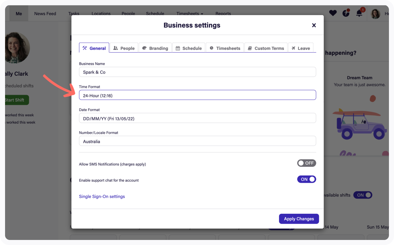Open Single Sign-On settings

click(x=102, y=196)
